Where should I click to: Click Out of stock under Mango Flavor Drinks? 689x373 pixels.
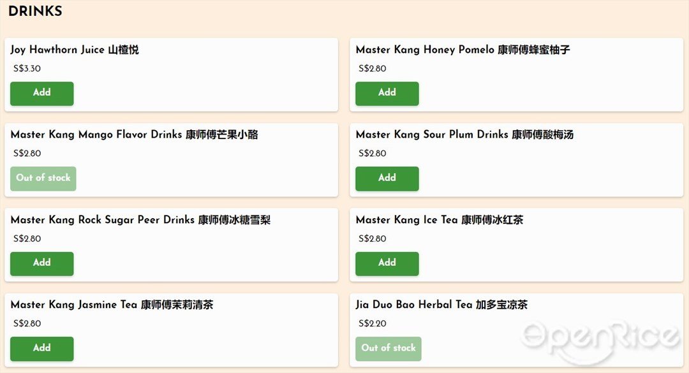coord(43,179)
